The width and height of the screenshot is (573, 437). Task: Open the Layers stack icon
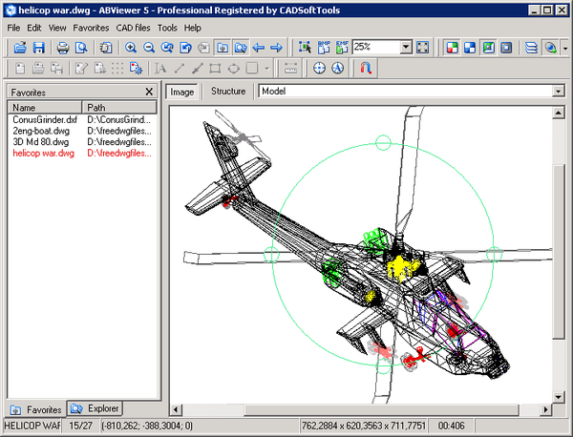tap(531, 47)
